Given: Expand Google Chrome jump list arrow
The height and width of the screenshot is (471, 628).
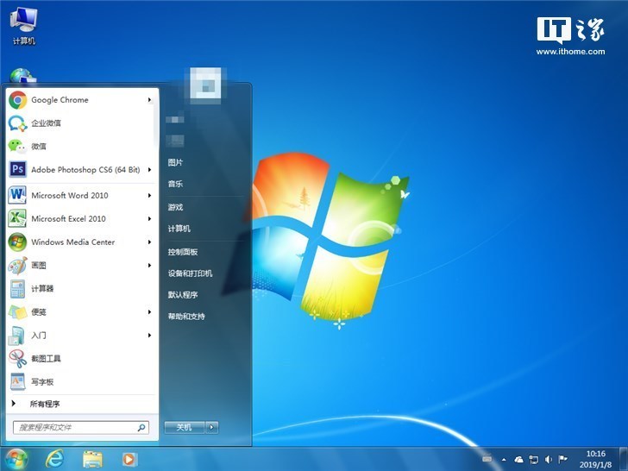Looking at the screenshot, I should [149, 100].
